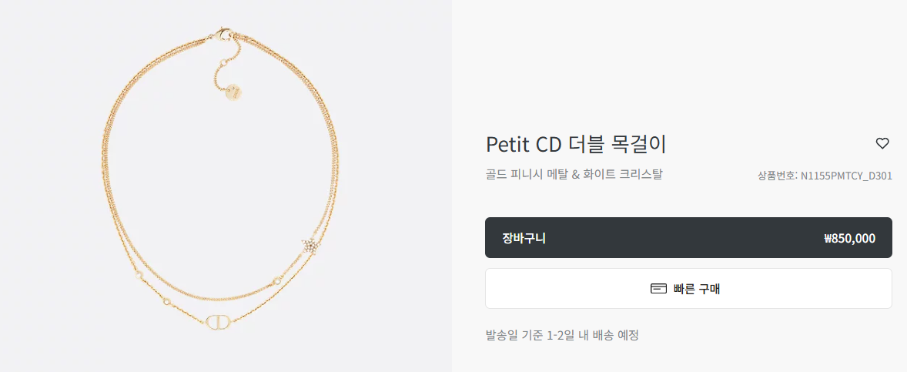Click the card icon in 빠른 구매
The image size is (907, 372).
point(659,288)
